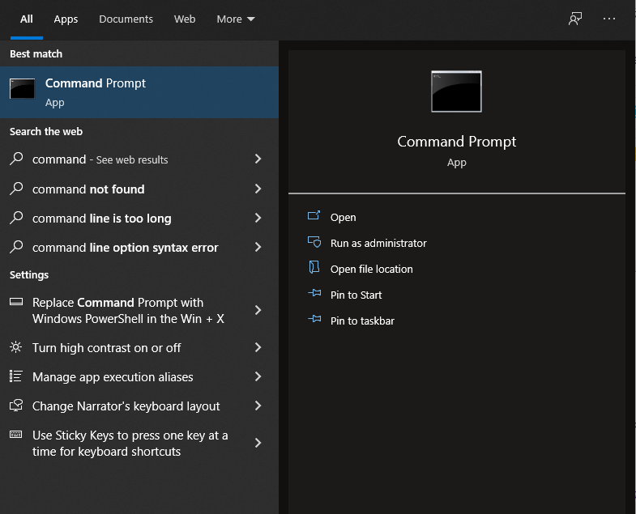The height and width of the screenshot is (514, 636).
Task: Click the high contrast sun icon
Action: click(16, 347)
